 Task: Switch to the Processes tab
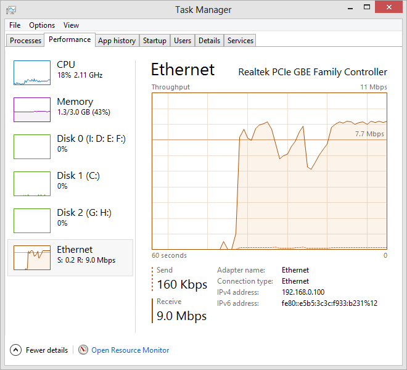coord(25,41)
